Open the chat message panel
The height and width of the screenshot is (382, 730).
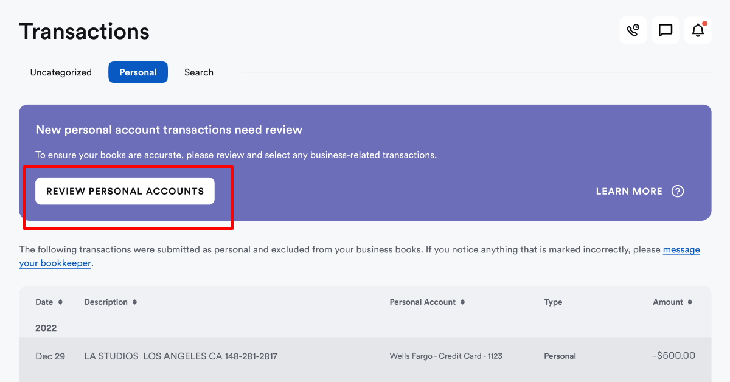pos(665,30)
